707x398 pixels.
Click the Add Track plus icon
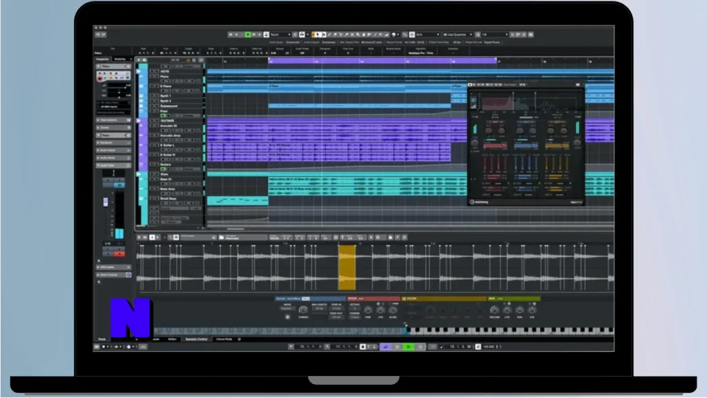pos(139,59)
